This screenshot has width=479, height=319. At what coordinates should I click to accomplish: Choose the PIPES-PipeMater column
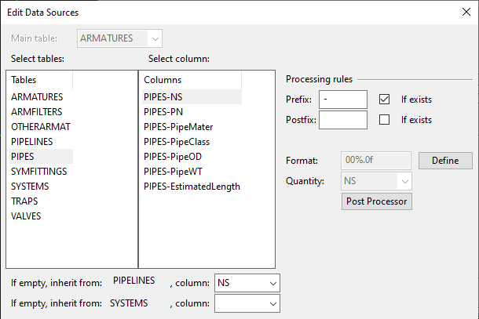(x=178, y=127)
